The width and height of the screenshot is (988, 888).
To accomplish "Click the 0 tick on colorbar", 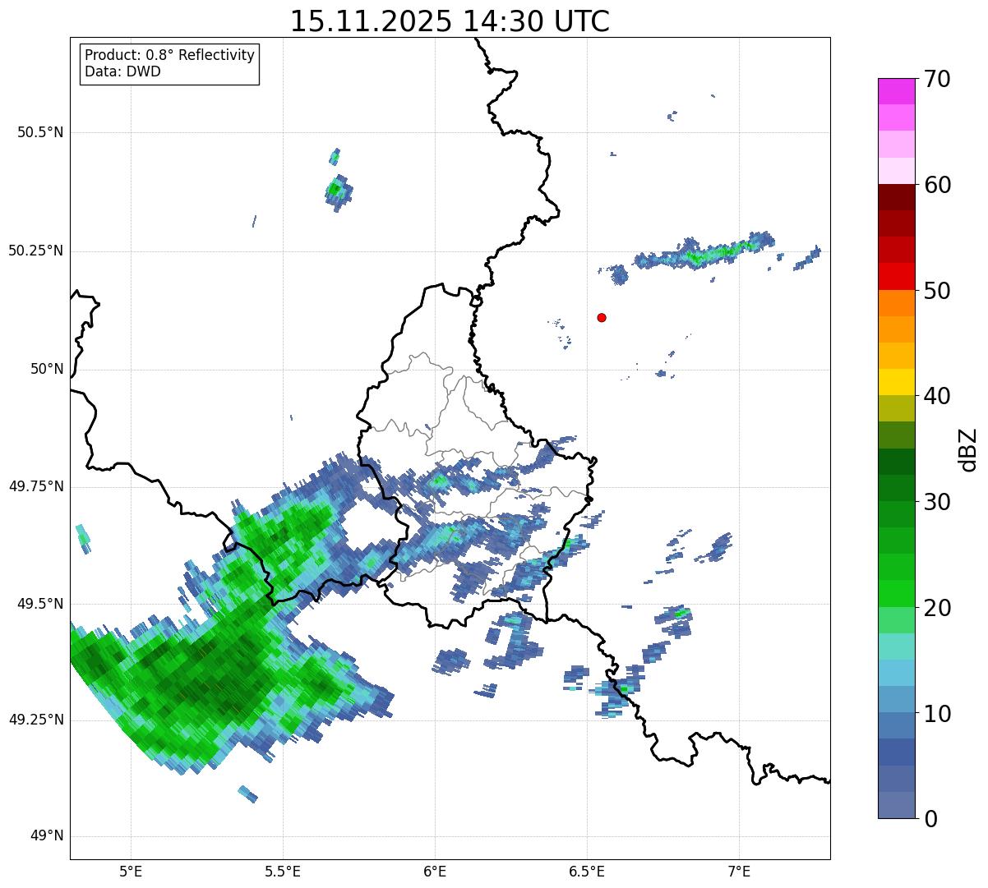I will (x=930, y=819).
